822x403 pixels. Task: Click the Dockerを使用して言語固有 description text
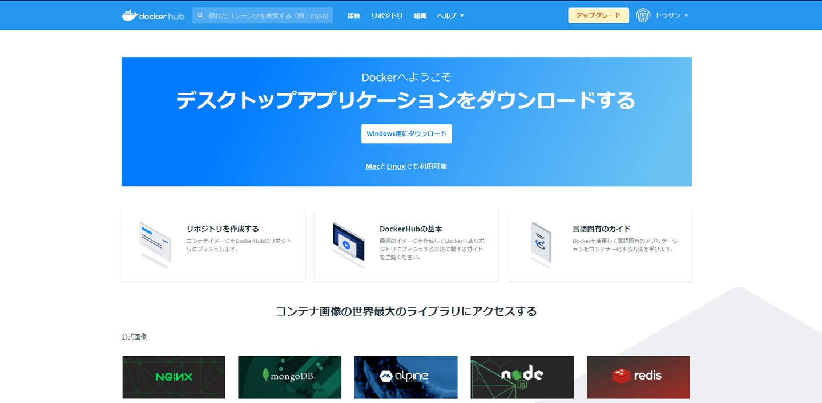625,245
